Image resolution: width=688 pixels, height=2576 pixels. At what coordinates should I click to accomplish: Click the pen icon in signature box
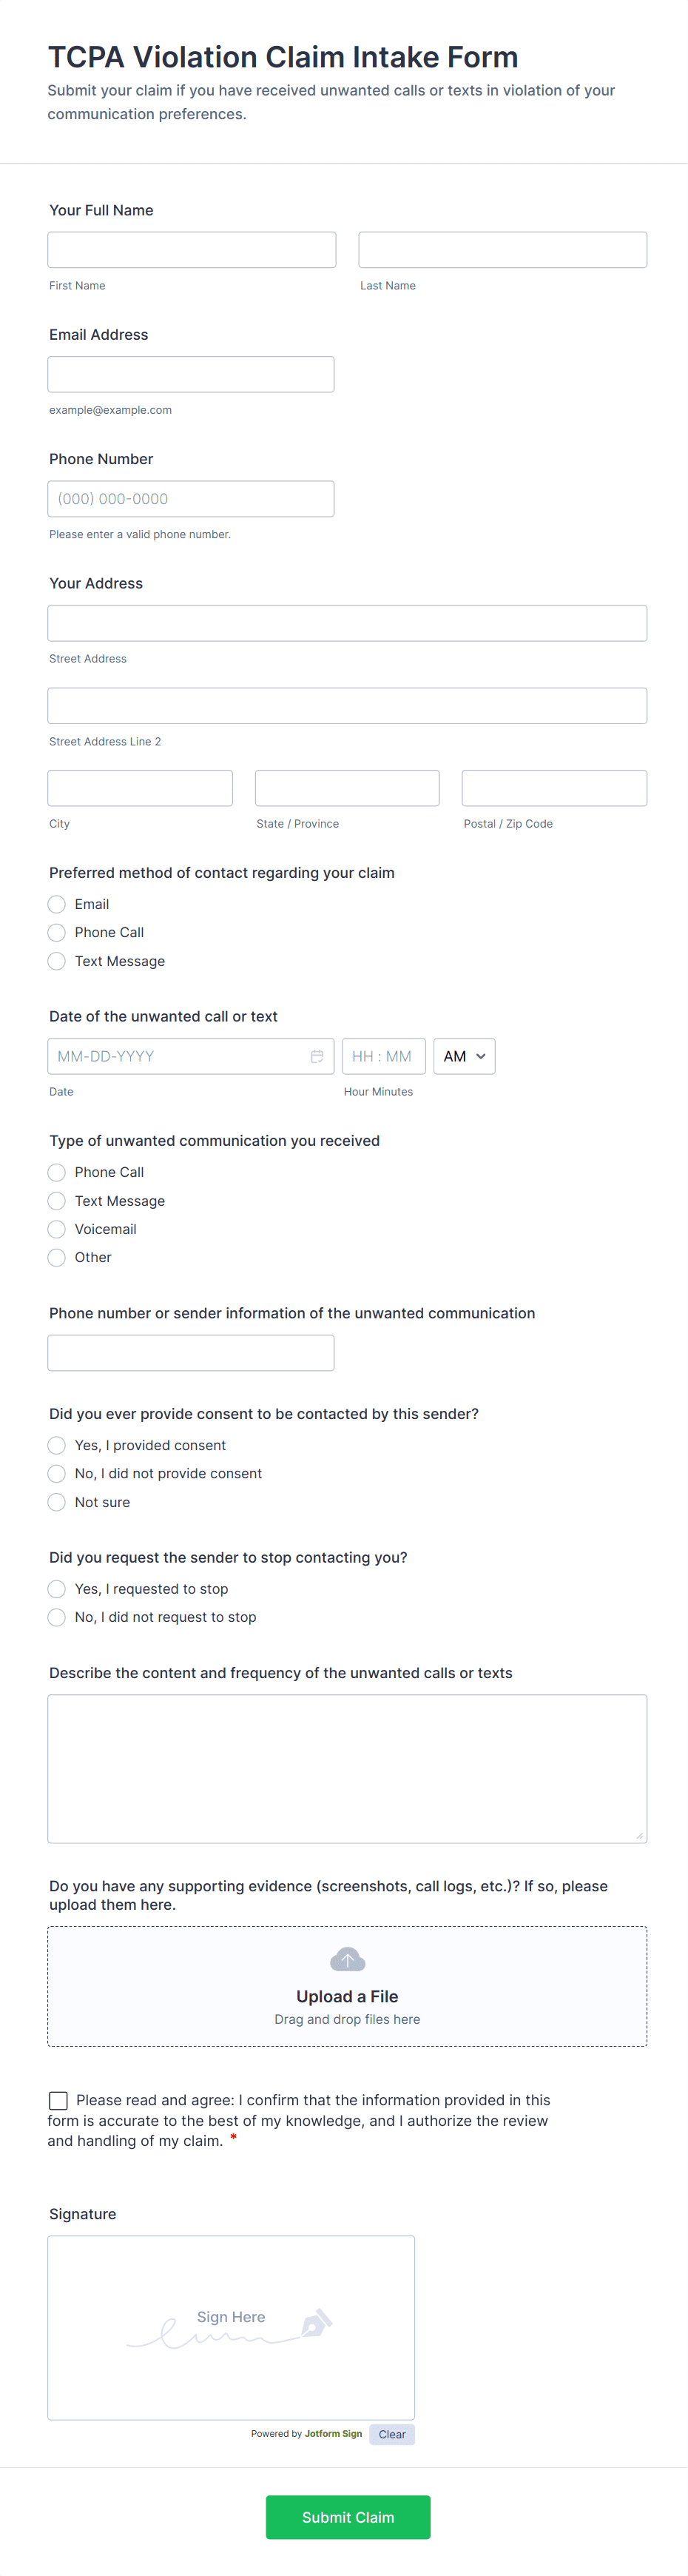316,2322
